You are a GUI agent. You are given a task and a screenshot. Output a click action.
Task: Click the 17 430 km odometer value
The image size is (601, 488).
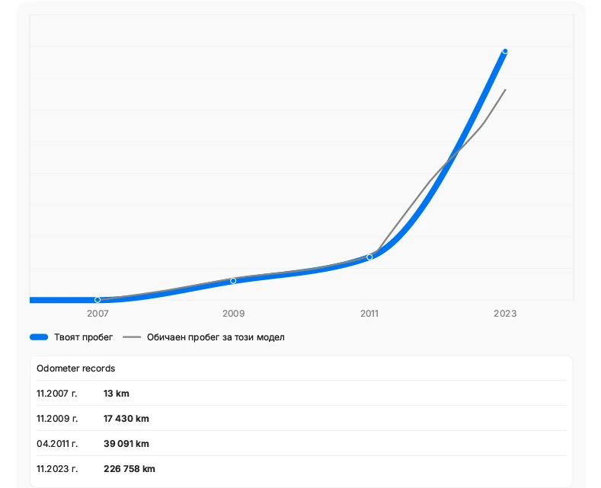[126, 419]
